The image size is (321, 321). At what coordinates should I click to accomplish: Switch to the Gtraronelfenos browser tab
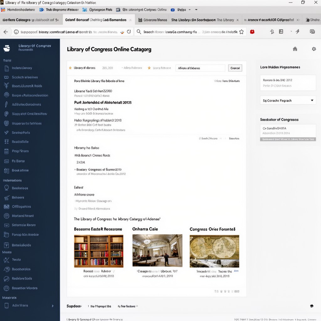(153, 20)
